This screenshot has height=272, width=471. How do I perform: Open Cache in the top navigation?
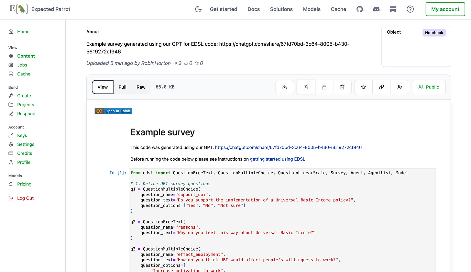339,9
